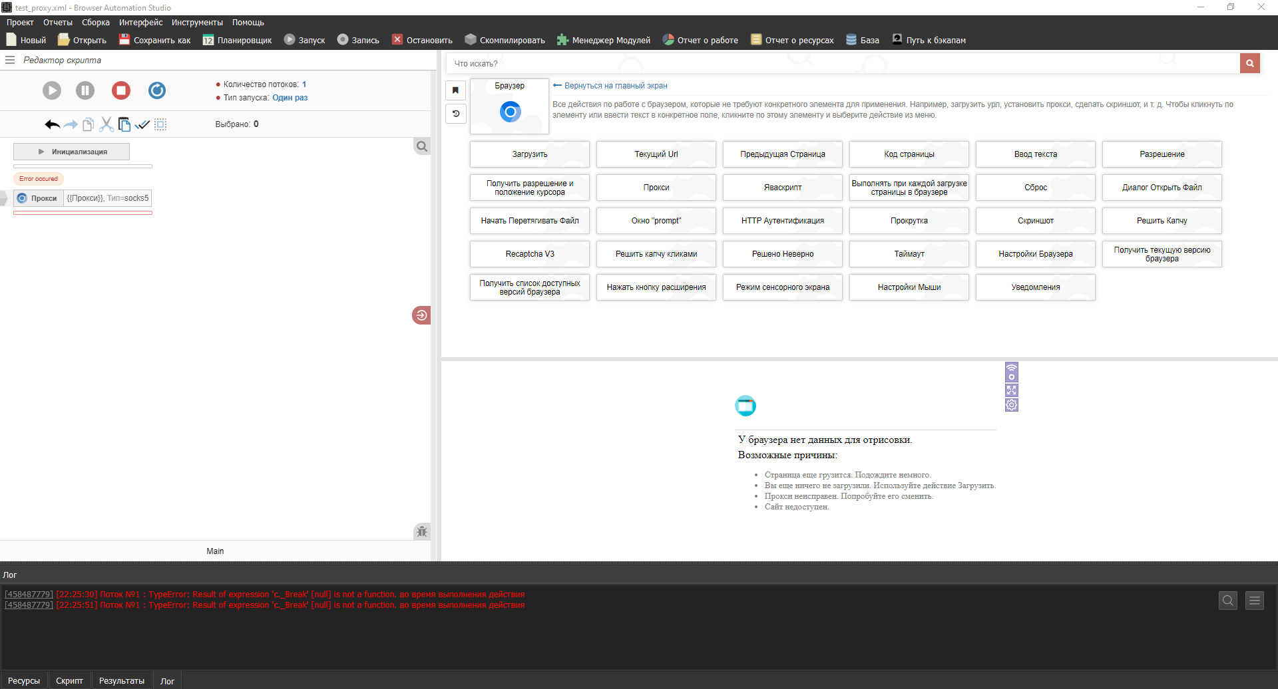Switch to the Результаты tab
Image resolution: width=1278 pixels, height=689 pixels.
121,680
